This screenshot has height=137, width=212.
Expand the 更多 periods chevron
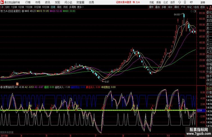click(x=80, y=7)
